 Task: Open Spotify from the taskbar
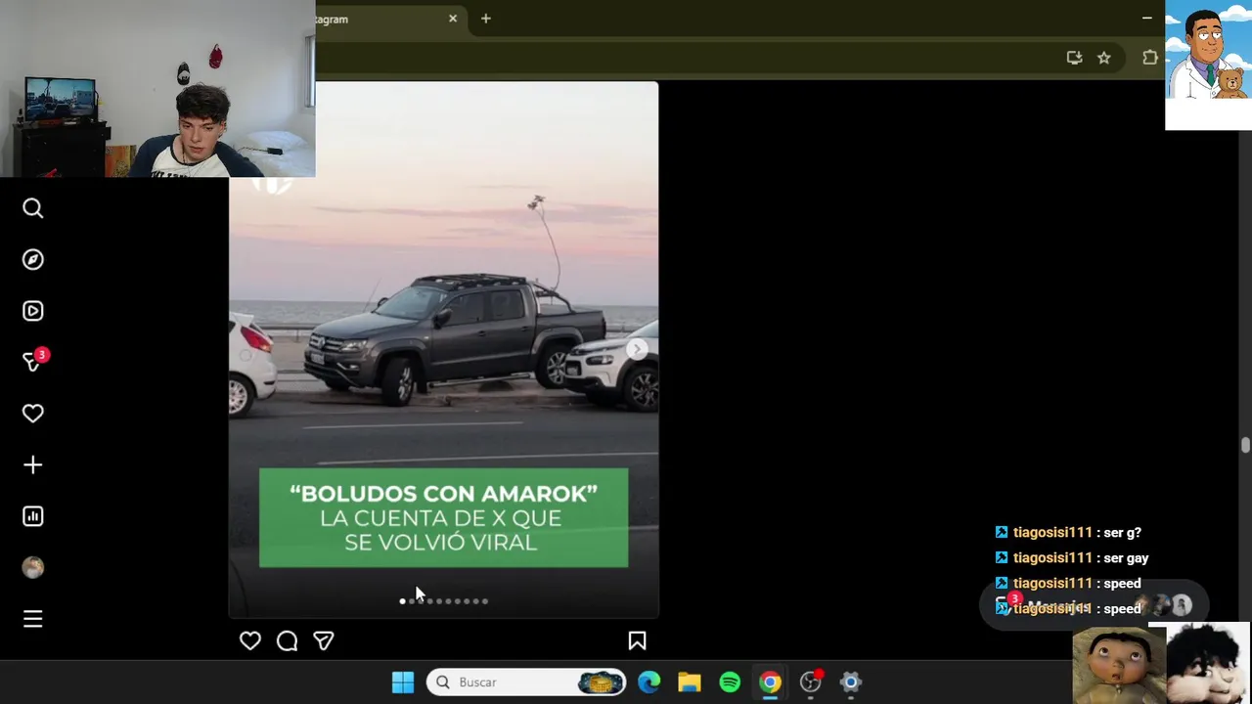[730, 682]
